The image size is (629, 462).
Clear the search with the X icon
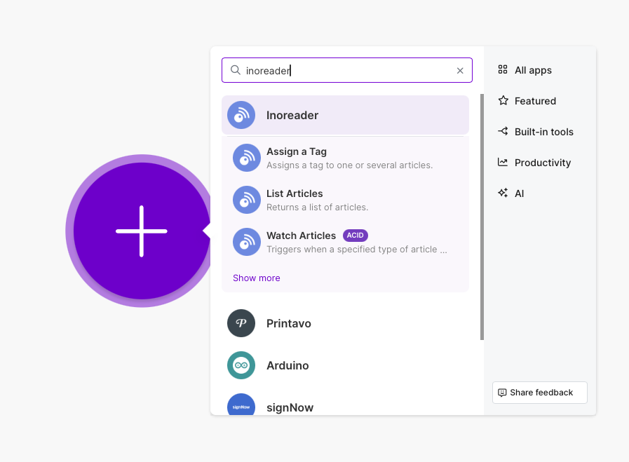tap(460, 70)
